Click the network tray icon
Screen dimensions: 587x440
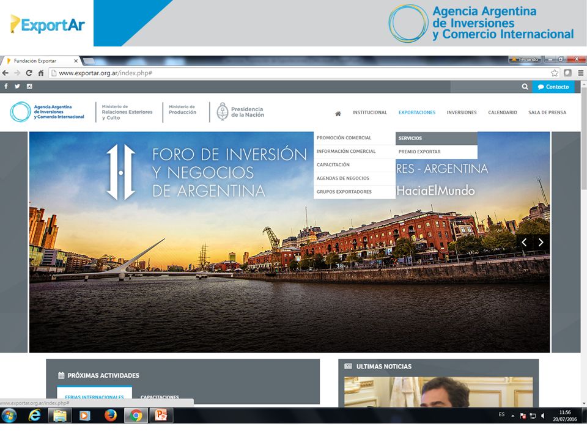click(533, 416)
